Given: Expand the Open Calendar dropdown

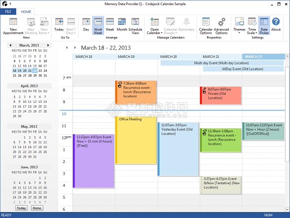Looking at the screenshot, I should pos(154,26).
